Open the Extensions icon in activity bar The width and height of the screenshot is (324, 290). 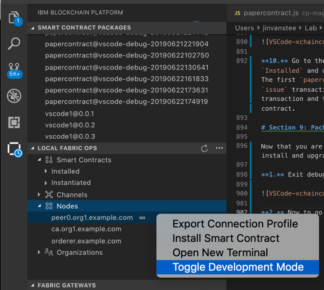14,122
